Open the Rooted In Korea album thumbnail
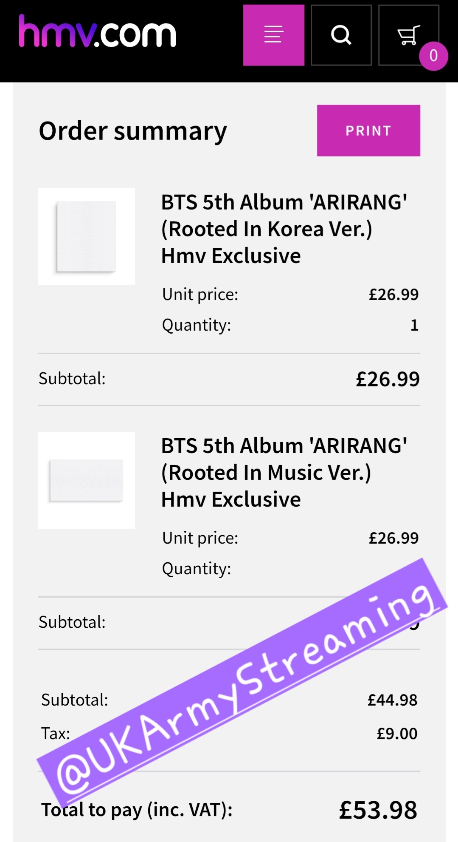Viewport: 458px width, 842px height. (x=87, y=236)
